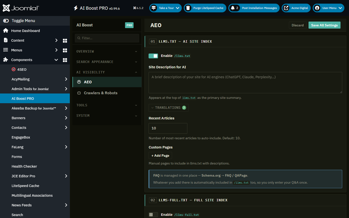The height and width of the screenshot is (218, 349).
Task: Open Home Dashboard via house icon
Action: click(x=5, y=31)
